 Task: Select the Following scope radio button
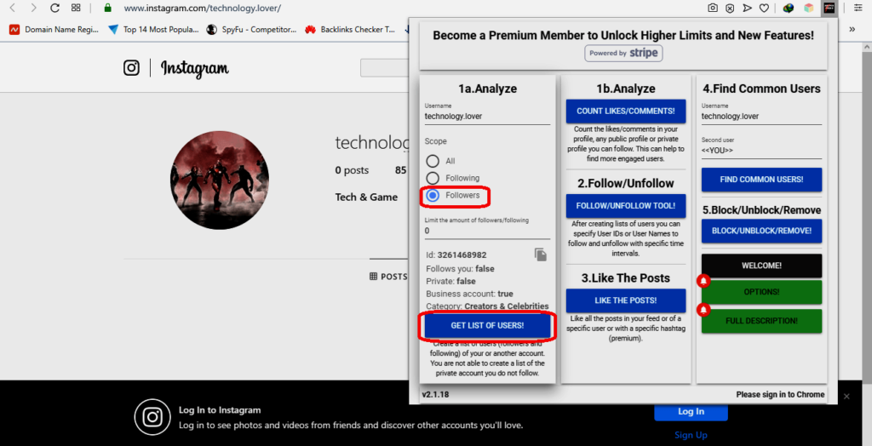click(433, 178)
